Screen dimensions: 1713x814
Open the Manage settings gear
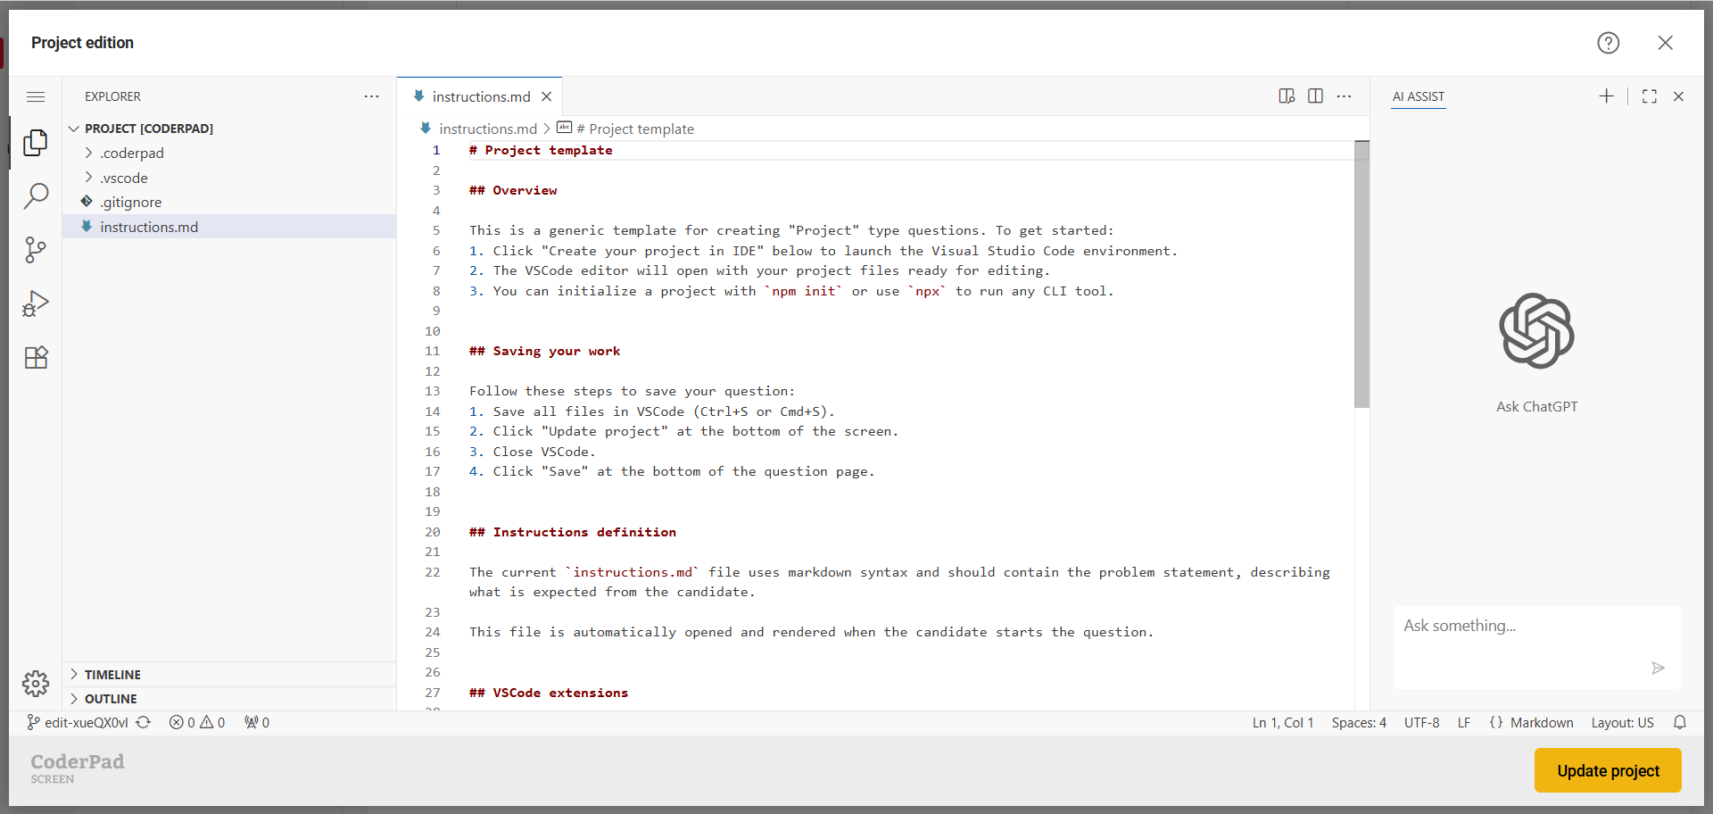(x=36, y=684)
